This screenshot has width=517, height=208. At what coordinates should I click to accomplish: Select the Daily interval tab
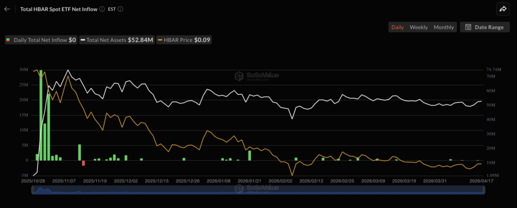[x=397, y=27]
